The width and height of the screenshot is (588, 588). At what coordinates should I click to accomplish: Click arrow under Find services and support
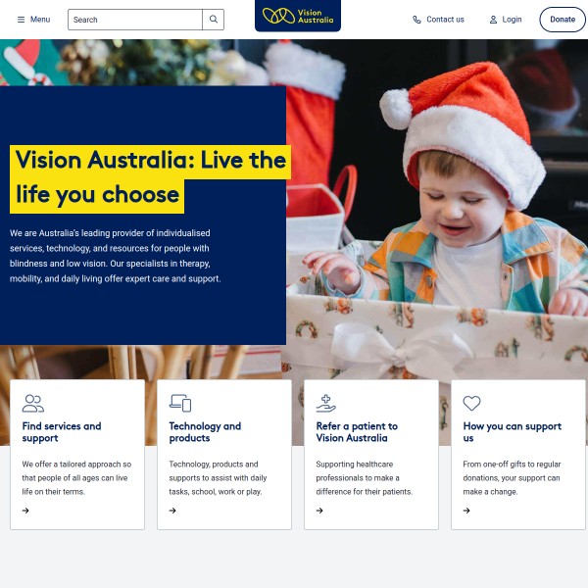[x=25, y=511]
